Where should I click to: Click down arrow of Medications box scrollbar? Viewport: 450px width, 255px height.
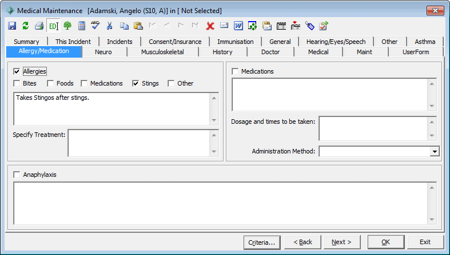click(432, 106)
